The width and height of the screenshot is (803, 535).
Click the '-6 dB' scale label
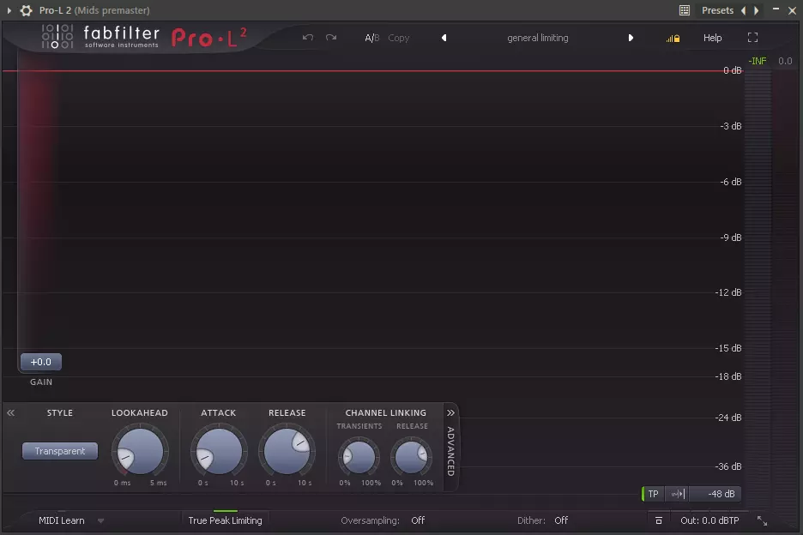[731, 182]
